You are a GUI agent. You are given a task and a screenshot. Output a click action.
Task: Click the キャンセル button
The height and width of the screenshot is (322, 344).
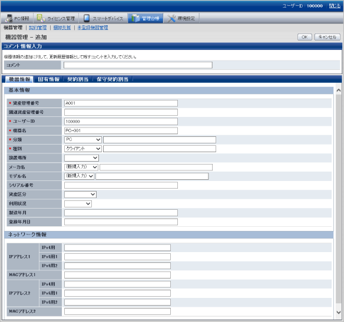pos(327,37)
